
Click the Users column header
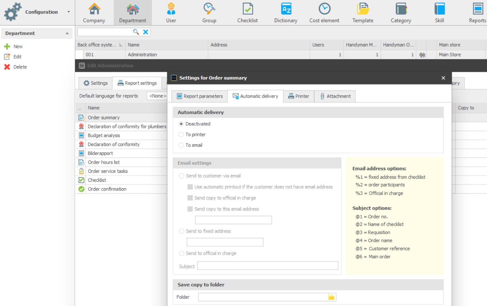(327, 45)
